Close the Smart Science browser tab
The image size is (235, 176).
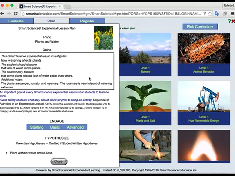click(x=60, y=6)
